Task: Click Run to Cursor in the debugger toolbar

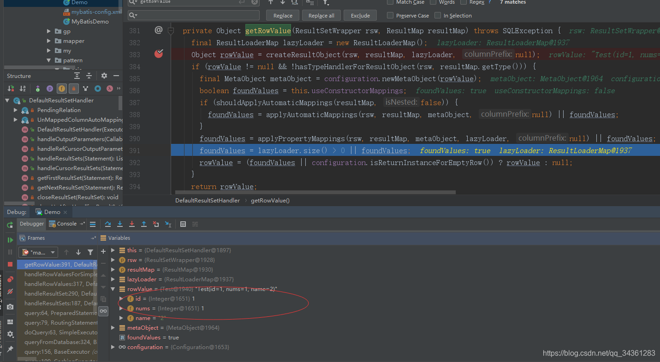Action: (168, 224)
